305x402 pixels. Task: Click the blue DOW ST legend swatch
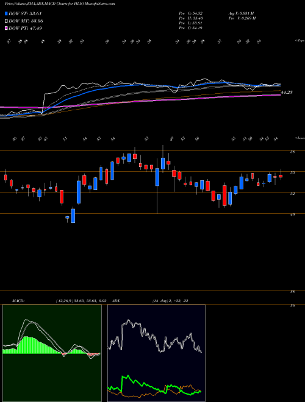tap(6, 13)
